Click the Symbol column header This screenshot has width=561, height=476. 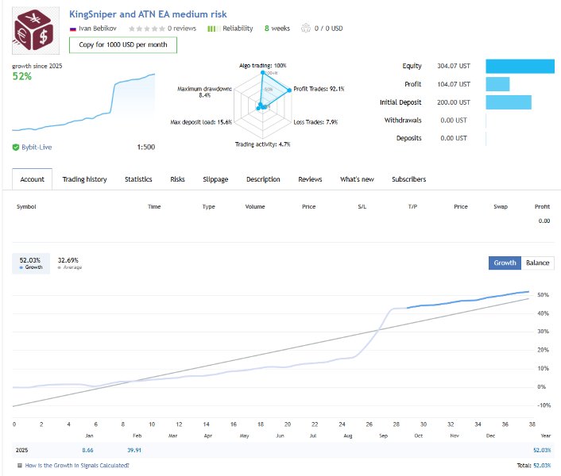[26, 207]
